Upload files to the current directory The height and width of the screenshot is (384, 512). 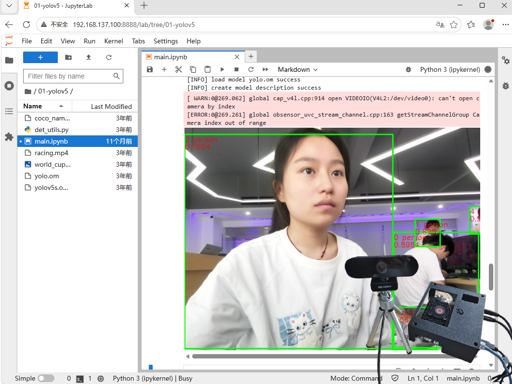coord(89,57)
